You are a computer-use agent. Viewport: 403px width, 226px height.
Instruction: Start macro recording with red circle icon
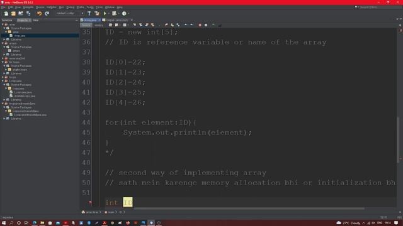[200, 25]
